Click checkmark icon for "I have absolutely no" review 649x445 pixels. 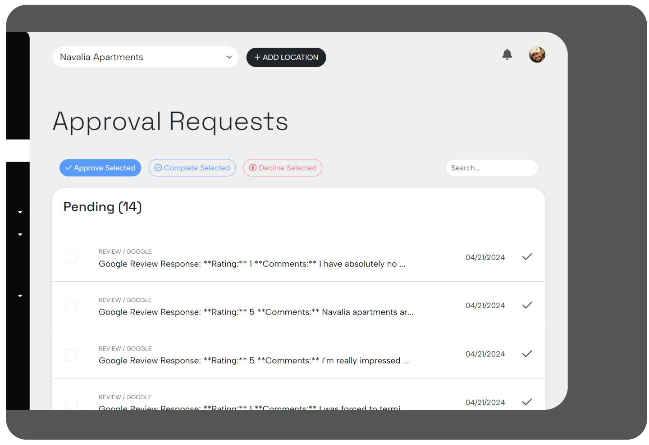(527, 257)
